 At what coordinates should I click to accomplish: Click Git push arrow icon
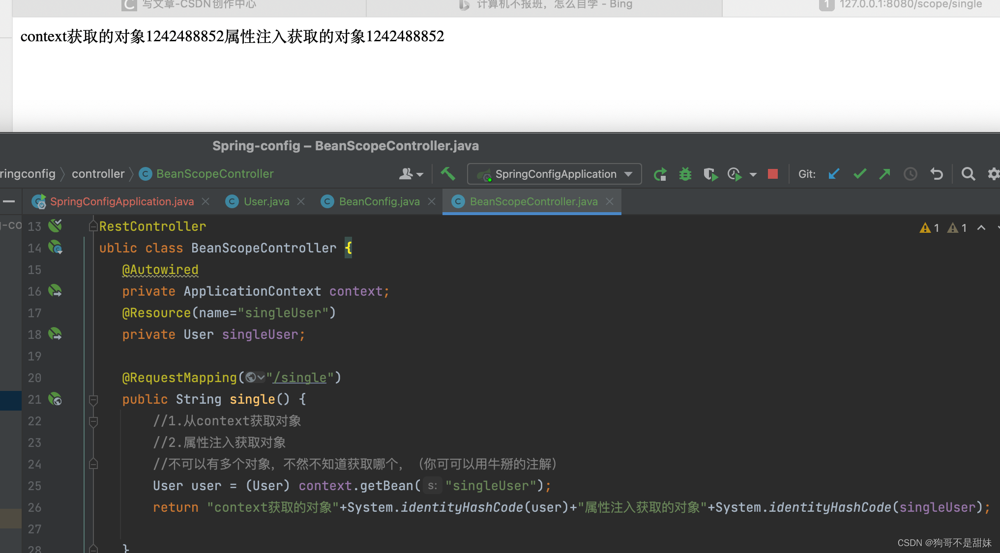click(x=884, y=174)
